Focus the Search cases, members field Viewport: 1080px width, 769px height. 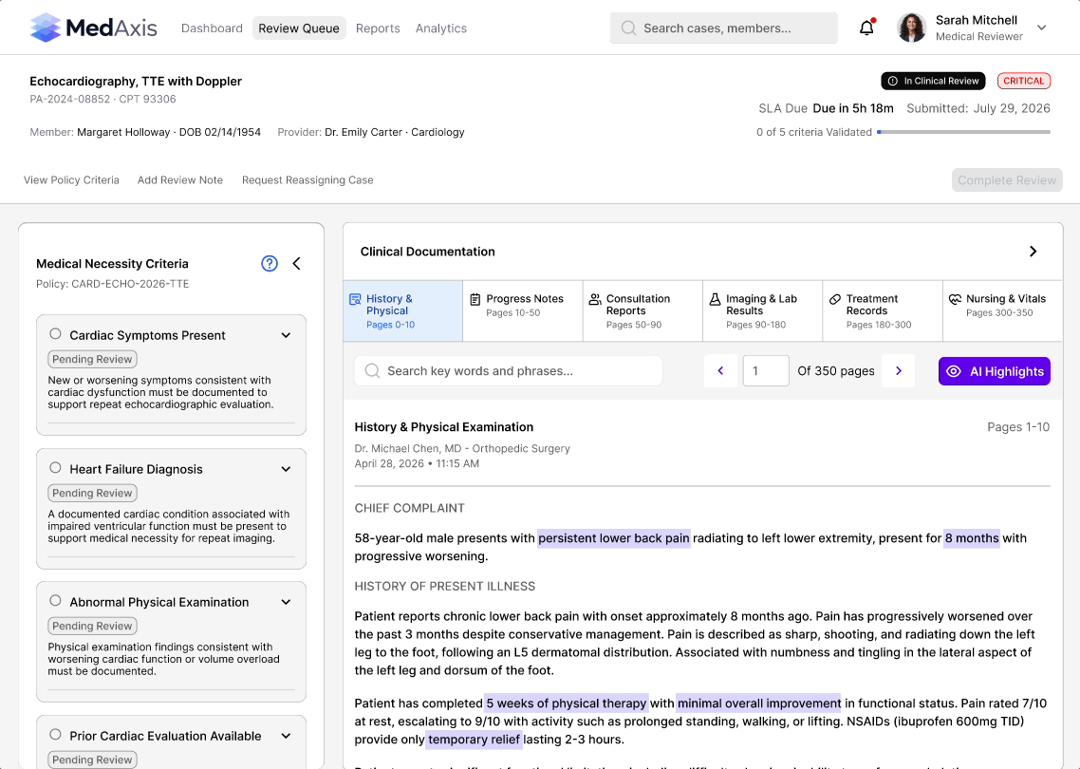724,28
